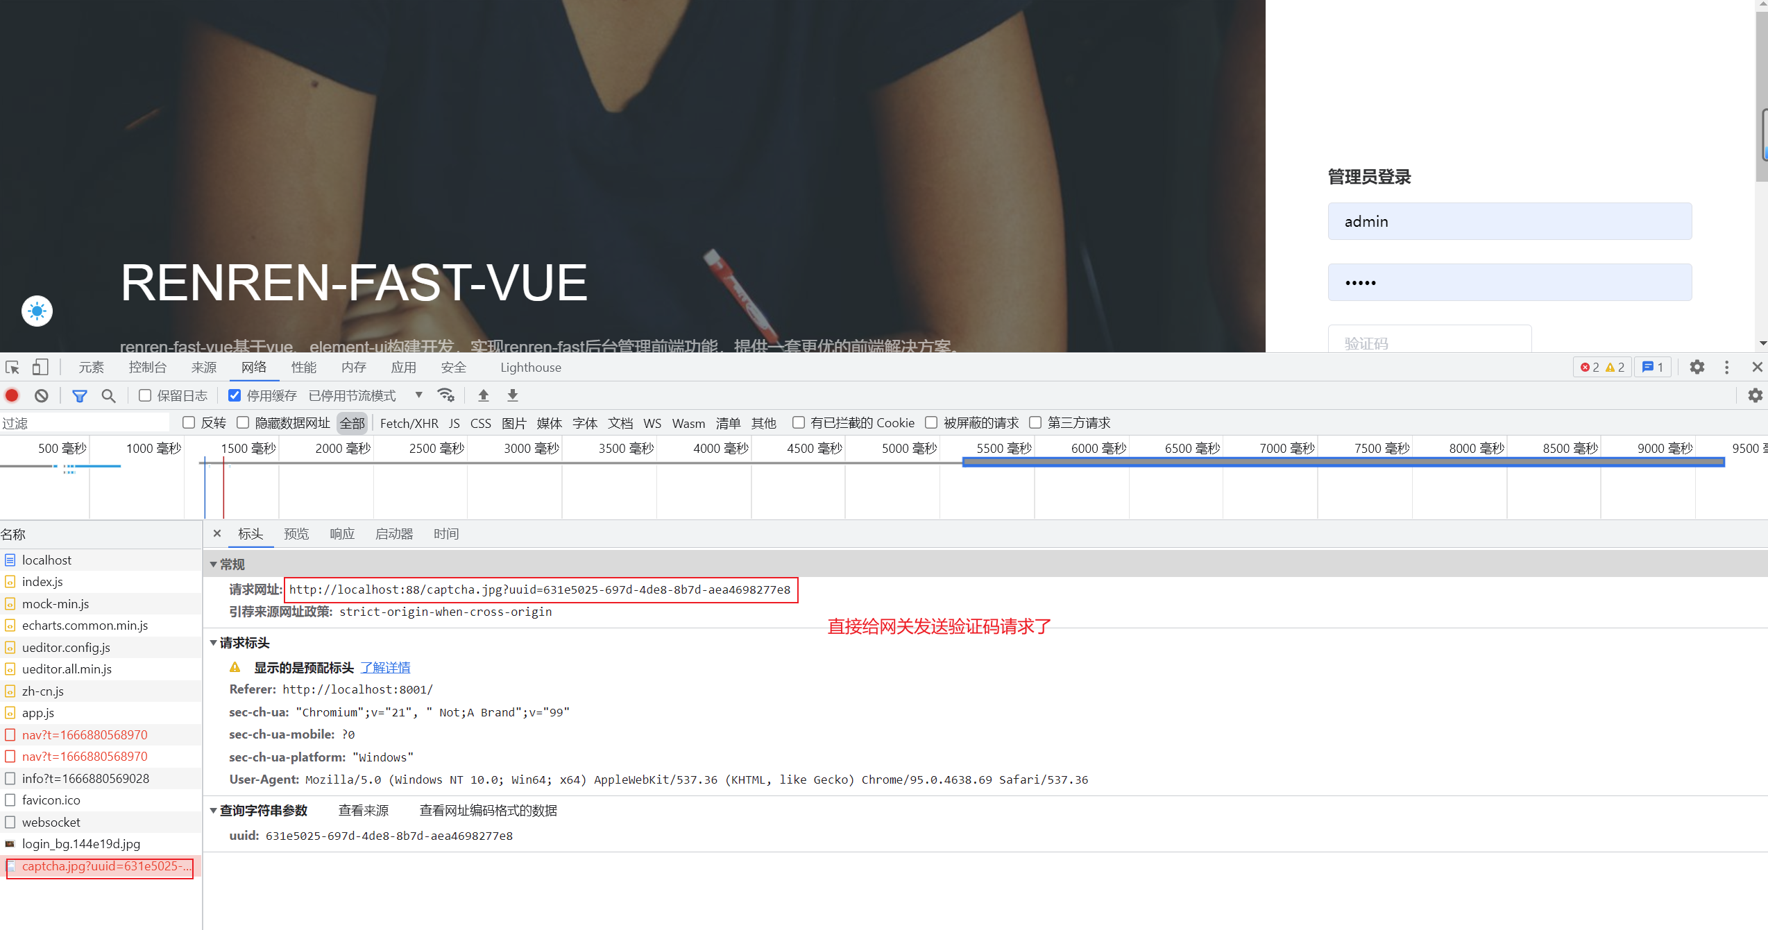
Task: Switch to the 控制台 panel tab
Action: click(x=148, y=367)
